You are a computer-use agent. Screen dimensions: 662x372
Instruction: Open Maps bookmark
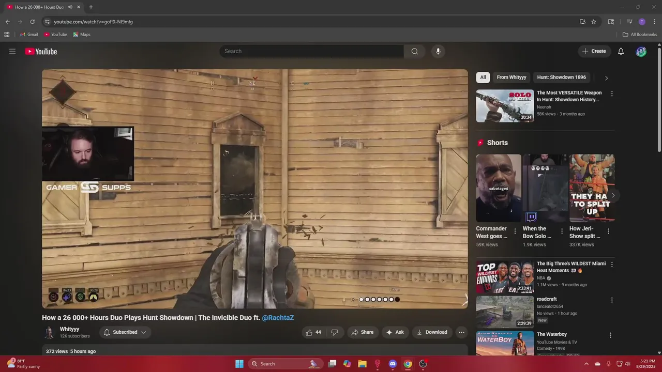click(82, 35)
